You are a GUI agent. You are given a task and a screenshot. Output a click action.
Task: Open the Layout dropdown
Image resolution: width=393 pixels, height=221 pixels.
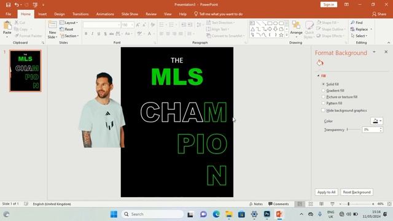69,23
